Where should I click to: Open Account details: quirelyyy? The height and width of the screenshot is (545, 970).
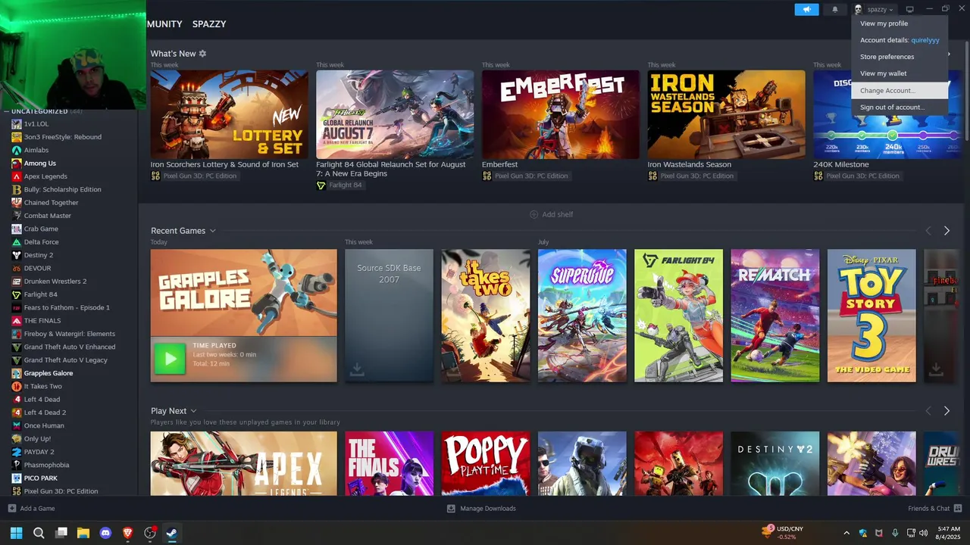pos(900,40)
